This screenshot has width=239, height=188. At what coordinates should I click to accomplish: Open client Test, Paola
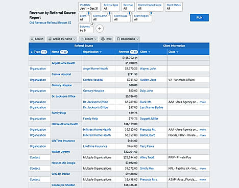click(147, 146)
